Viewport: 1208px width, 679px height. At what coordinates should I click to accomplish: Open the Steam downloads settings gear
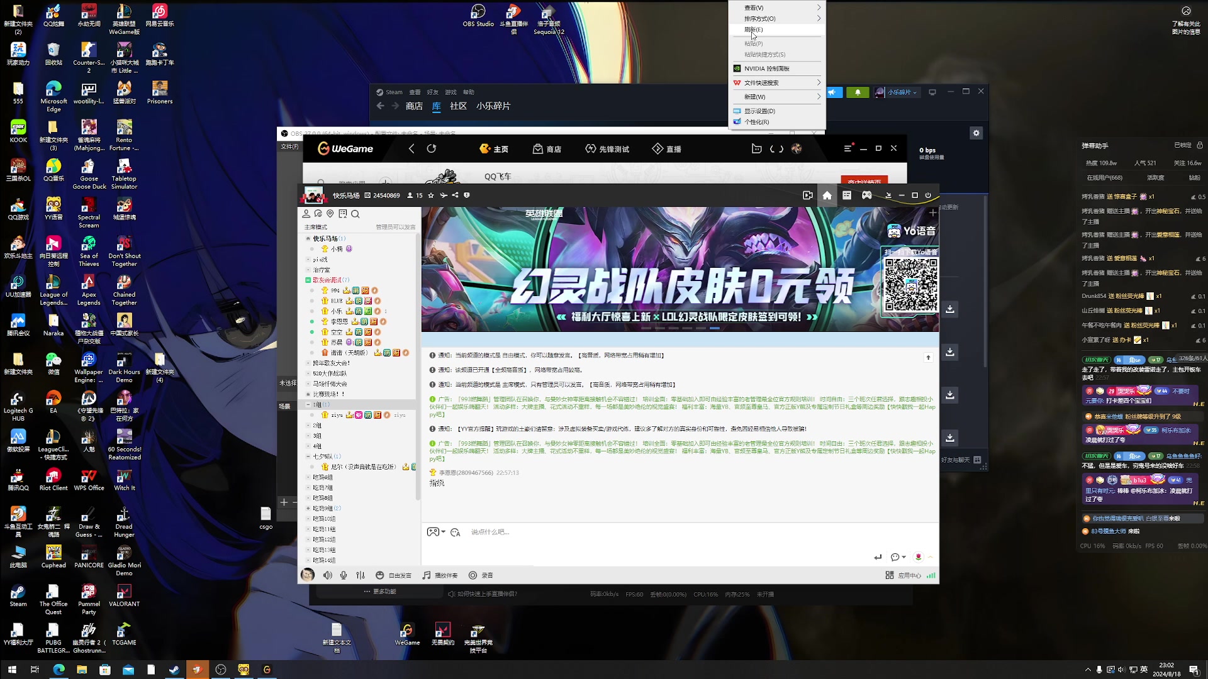click(x=976, y=133)
